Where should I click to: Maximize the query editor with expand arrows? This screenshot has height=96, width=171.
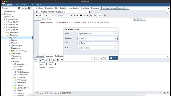(x=130, y=19)
